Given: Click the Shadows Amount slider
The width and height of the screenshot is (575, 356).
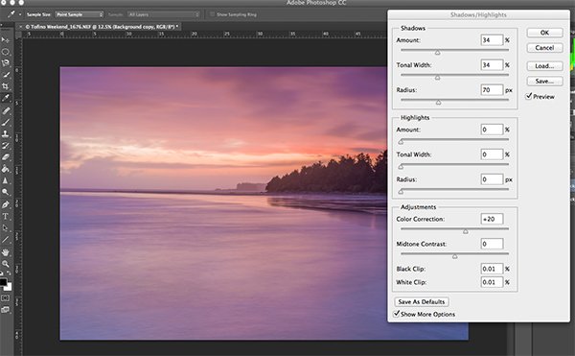Looking at the screenshot, I should [x=454, y=50].
